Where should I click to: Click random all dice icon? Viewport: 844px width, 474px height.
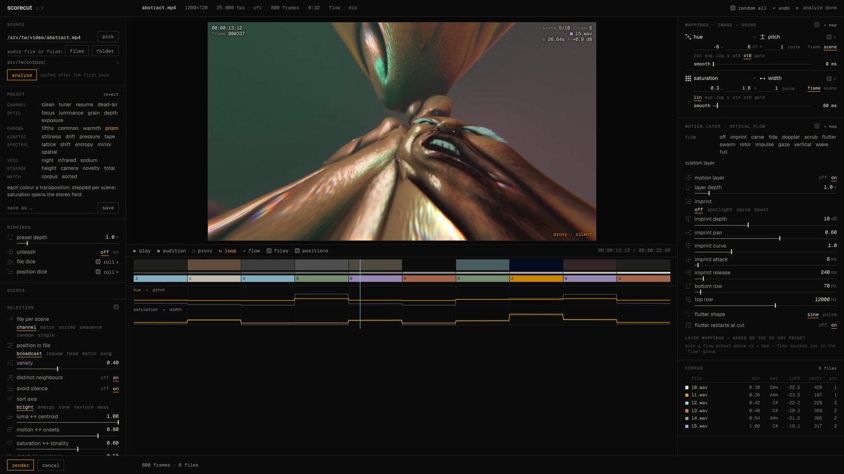[x=733, y=8]
